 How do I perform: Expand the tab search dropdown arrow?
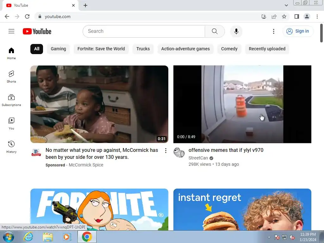coord(286,5)
